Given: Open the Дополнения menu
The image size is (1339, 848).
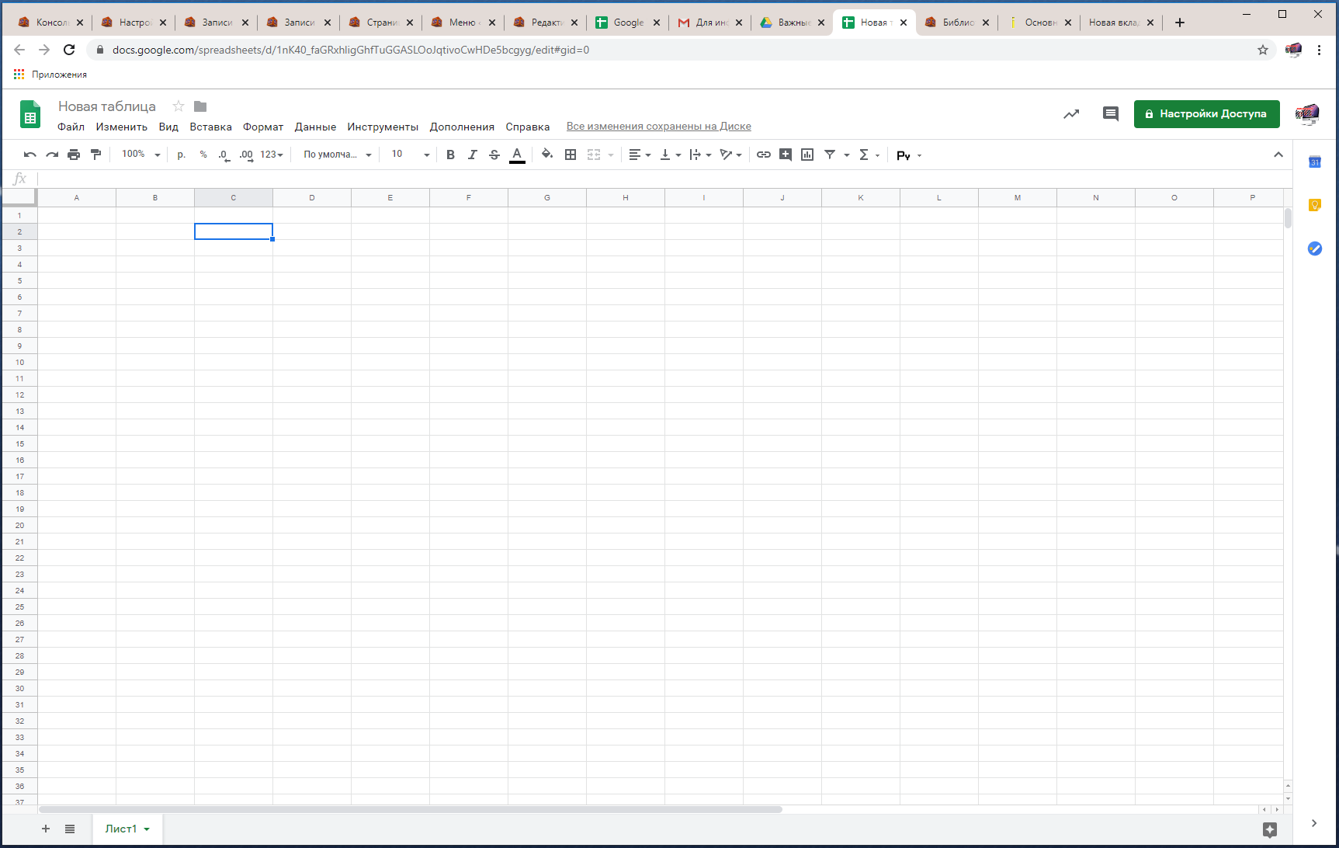Looking at the screenshot, I should tap(462, 127).
